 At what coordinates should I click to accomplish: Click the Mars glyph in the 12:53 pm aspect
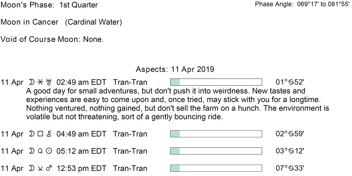pos(50,168)
